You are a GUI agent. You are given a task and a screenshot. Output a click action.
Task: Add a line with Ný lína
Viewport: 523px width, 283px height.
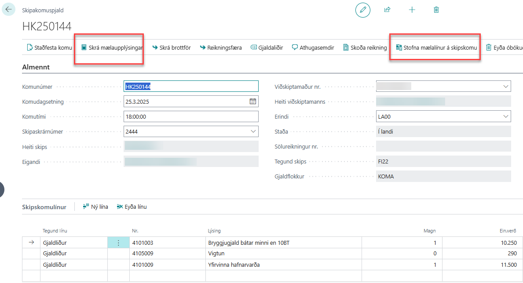95,207
